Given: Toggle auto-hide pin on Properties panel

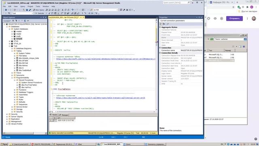Looking at the screenshot, I should (199, 17).
